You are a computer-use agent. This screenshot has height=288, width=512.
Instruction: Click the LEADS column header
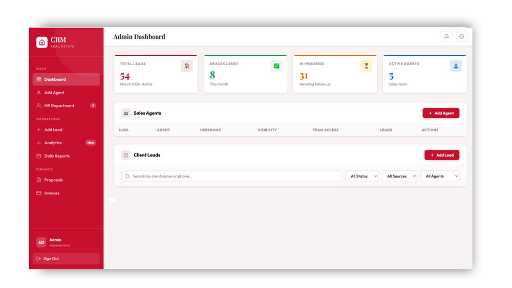(386, 130)
